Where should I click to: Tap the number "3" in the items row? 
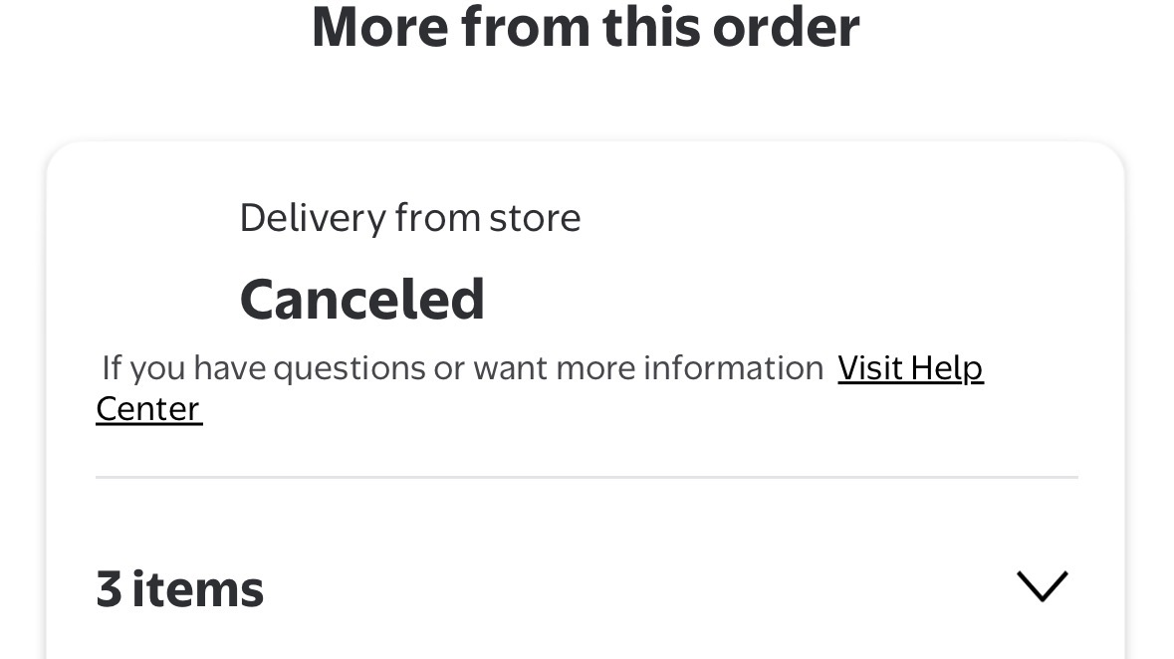pos(109,588)
